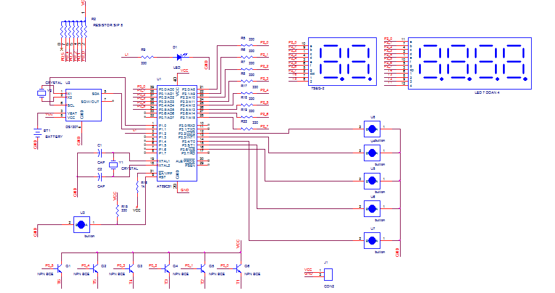
Task: Select capacitor C2 symbol
Action: [100, 177]
